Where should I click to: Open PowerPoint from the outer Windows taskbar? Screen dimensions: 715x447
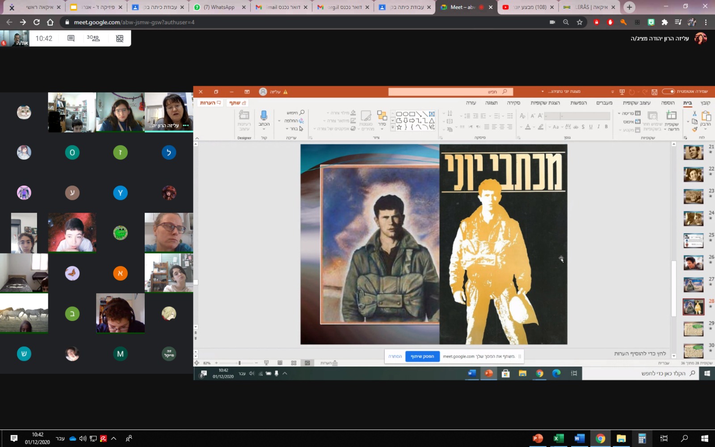538,439
